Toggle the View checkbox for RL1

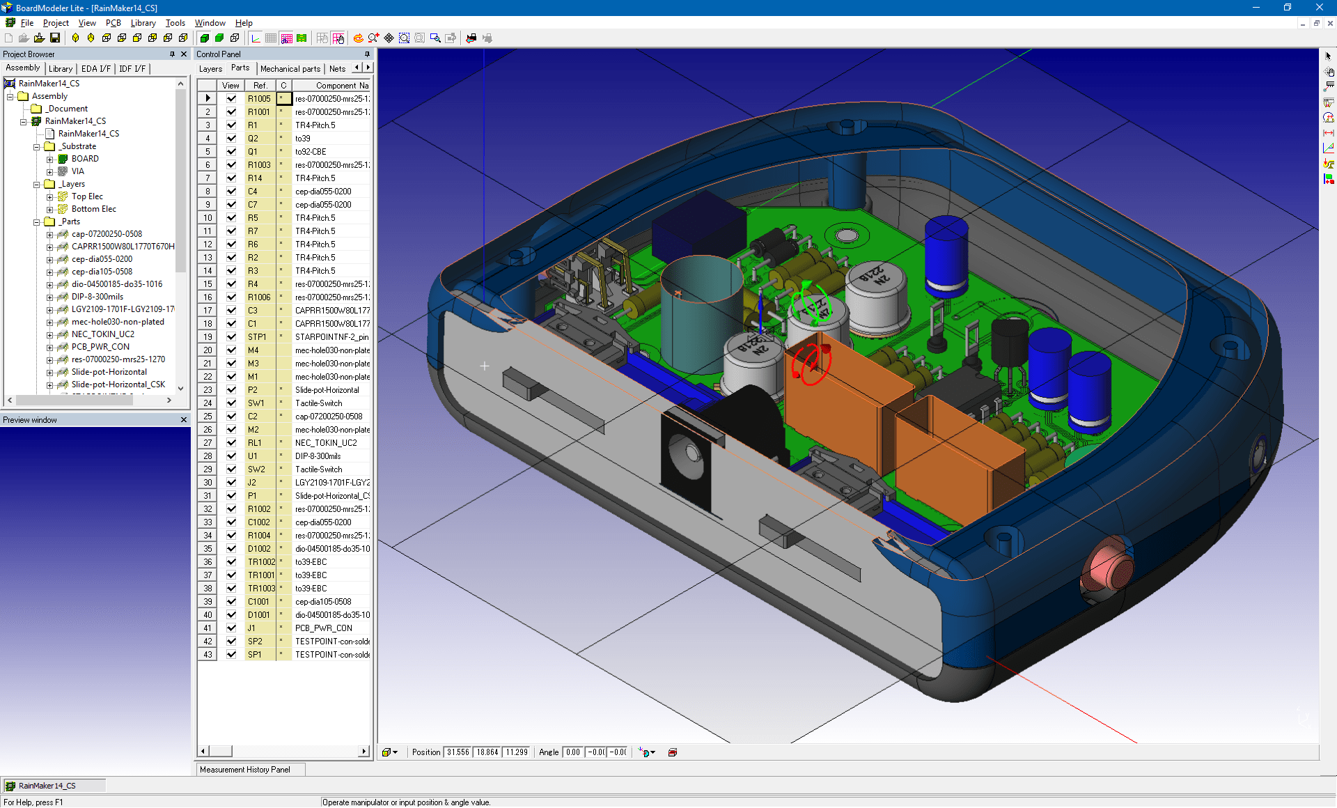231,443
